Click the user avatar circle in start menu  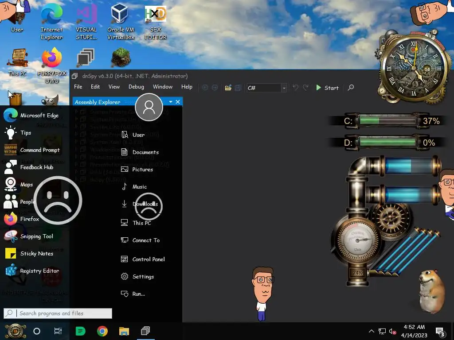click(149, 107)
